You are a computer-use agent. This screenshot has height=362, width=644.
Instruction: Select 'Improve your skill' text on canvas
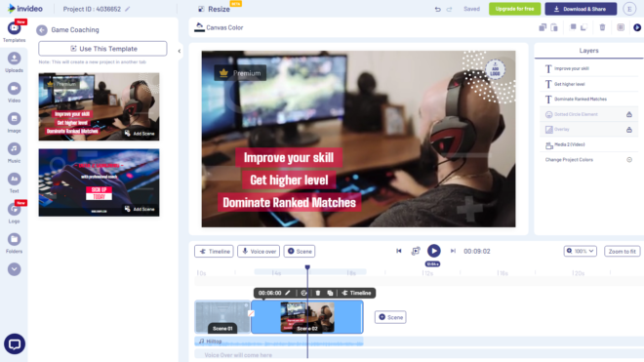[x=289, y=158]
